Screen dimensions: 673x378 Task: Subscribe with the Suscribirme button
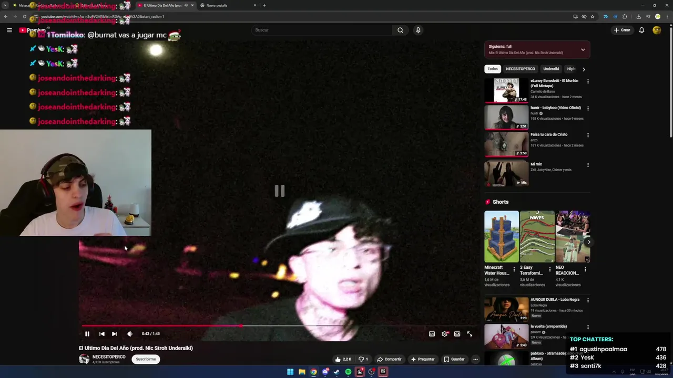coord(146,359)
